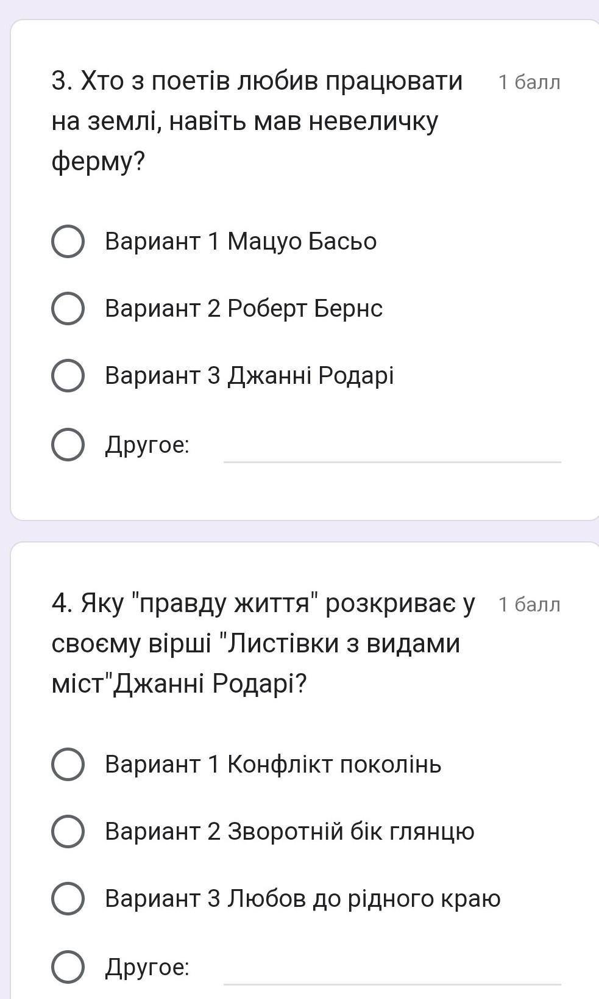Click the 'Вариант 3 Любов до рідного краю' text
599x999 pixels.
click(x=303, y=898)
